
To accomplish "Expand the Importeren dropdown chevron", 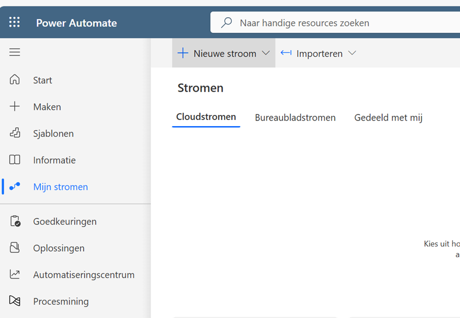I will [x=352, y=53].
